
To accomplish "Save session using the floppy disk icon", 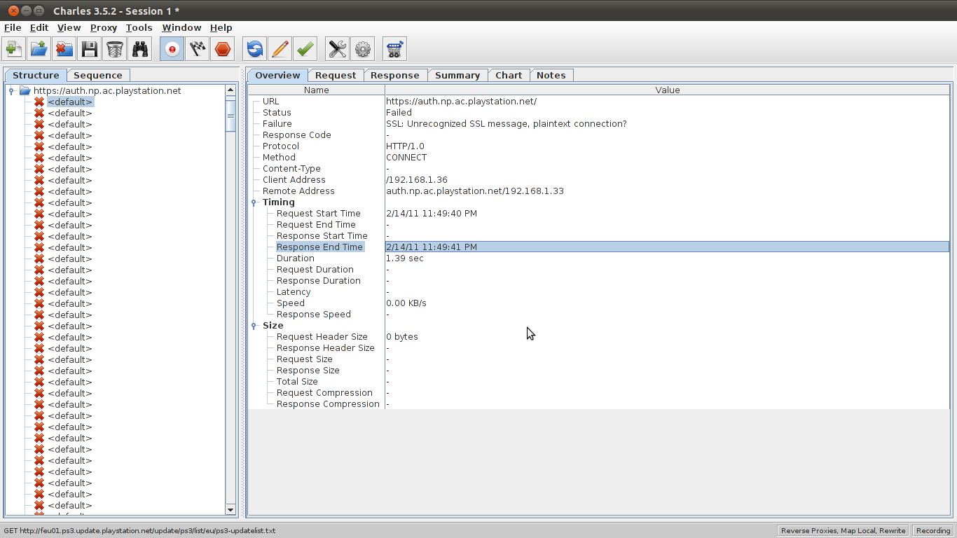I will tap(89, 49).
